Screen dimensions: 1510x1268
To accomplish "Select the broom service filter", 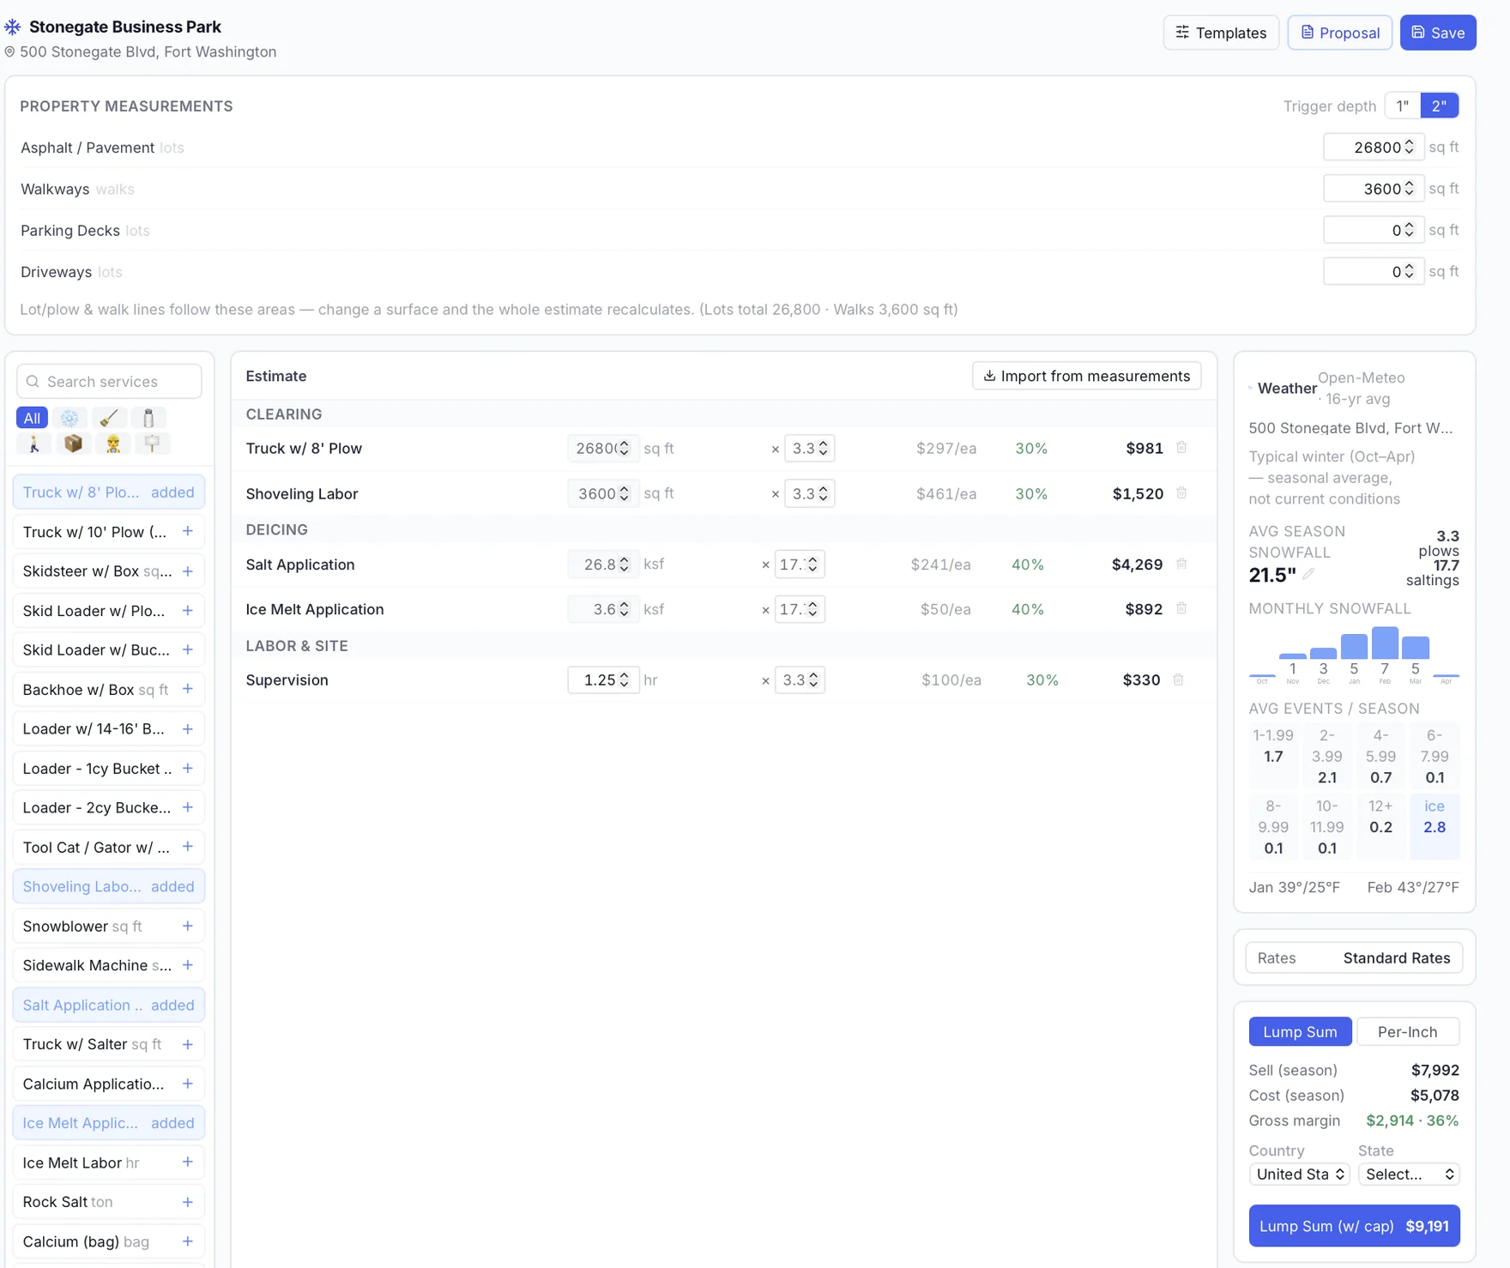I will tap(109, 418).
